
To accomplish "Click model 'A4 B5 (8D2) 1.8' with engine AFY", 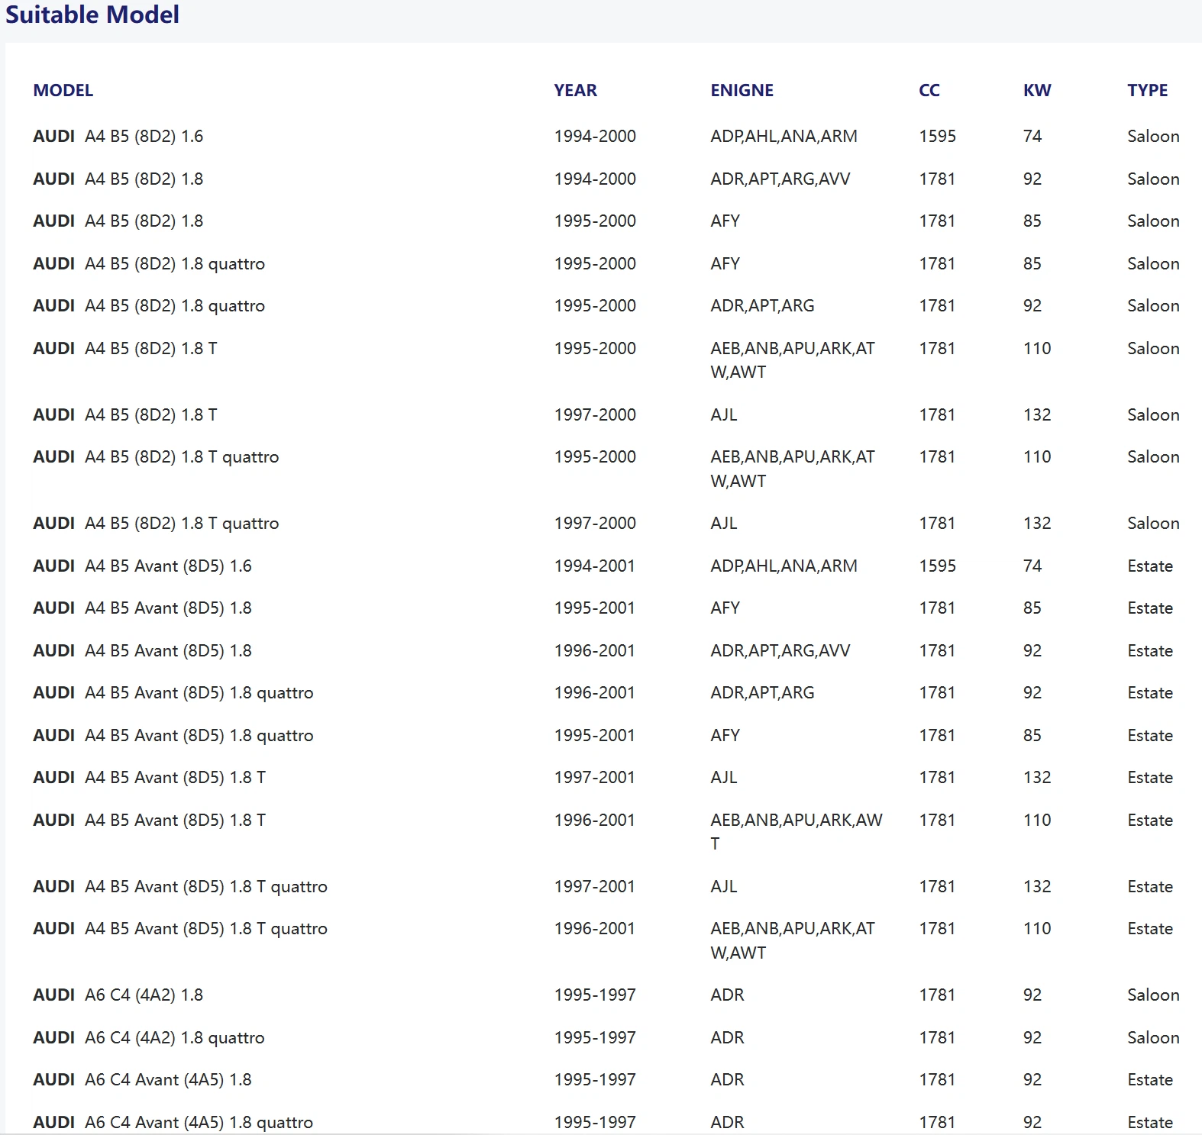I will click(118, 221).
